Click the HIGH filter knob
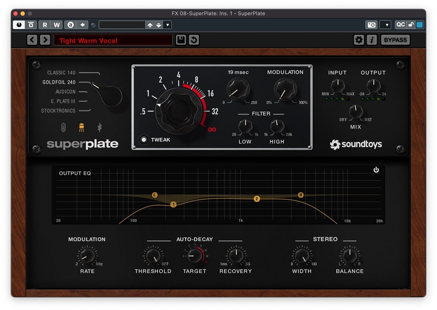 [x=277, y=127]
